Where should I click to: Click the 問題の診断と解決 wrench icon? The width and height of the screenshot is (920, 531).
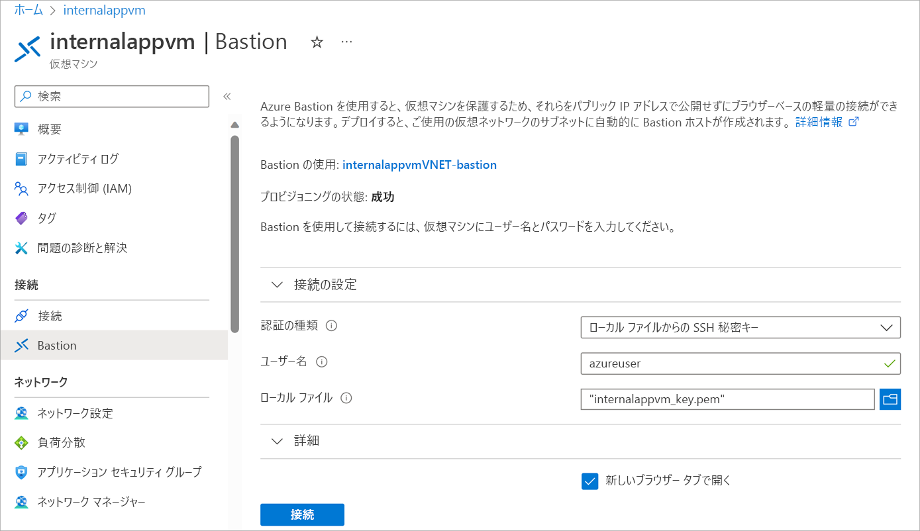(22, 248)
